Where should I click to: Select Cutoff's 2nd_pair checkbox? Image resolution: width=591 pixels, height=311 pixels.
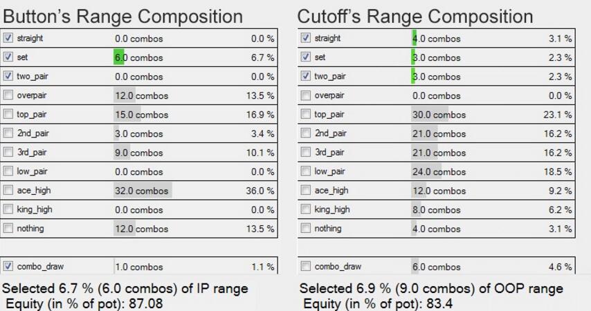tap(306, 133)
